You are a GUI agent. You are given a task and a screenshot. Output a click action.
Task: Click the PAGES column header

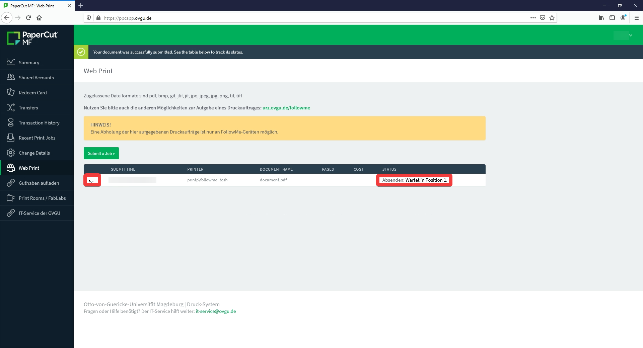tap(328, 169)
